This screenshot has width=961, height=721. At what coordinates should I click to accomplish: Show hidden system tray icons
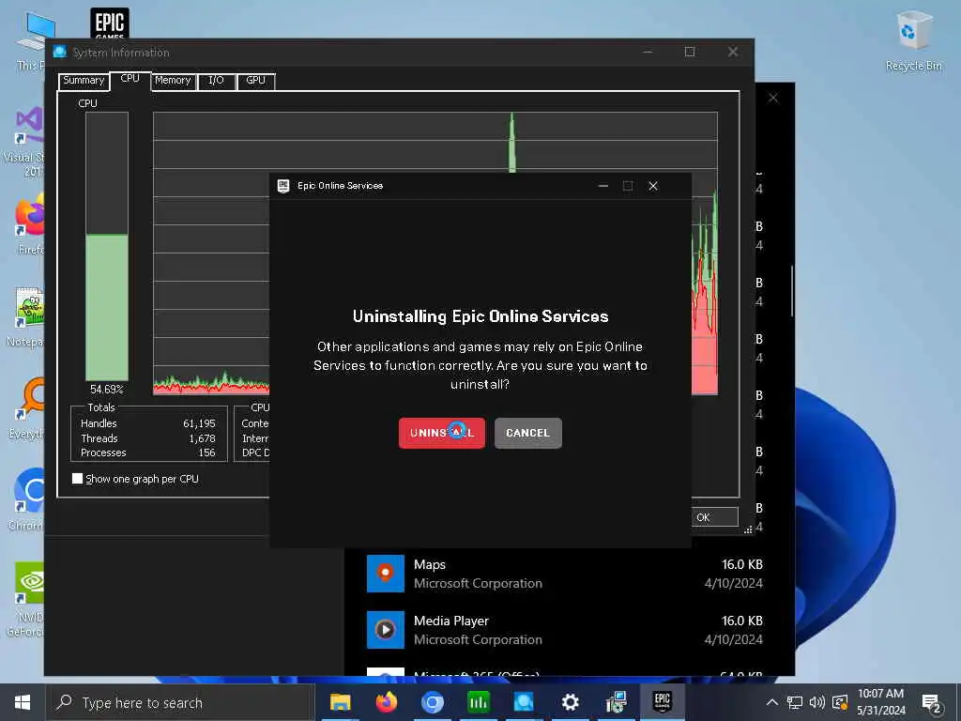coord(772,702)
